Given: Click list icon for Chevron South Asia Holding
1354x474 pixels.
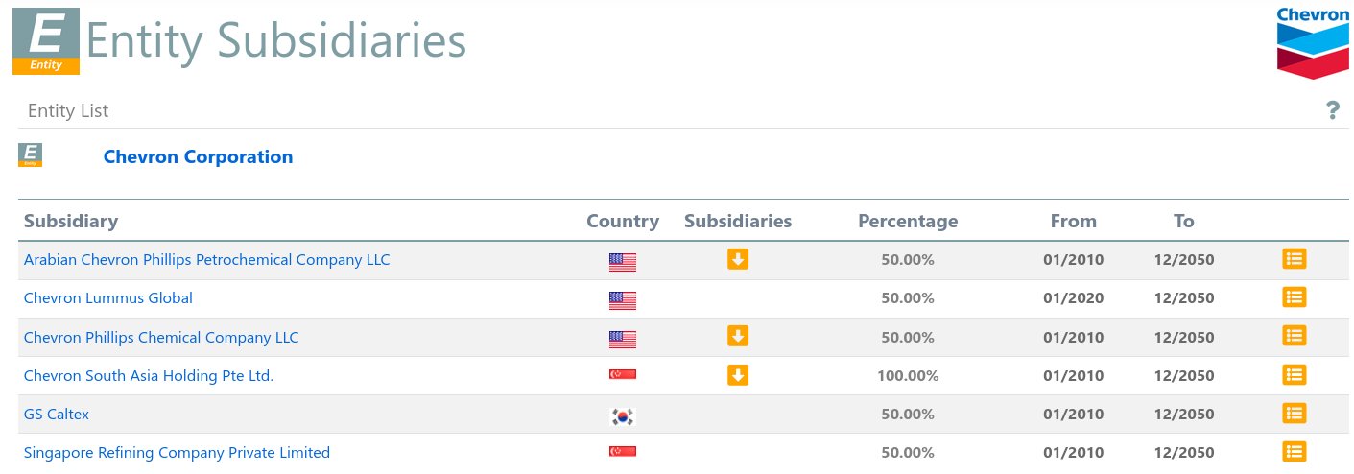Looking at the screenshot, I should [1294, 375].
